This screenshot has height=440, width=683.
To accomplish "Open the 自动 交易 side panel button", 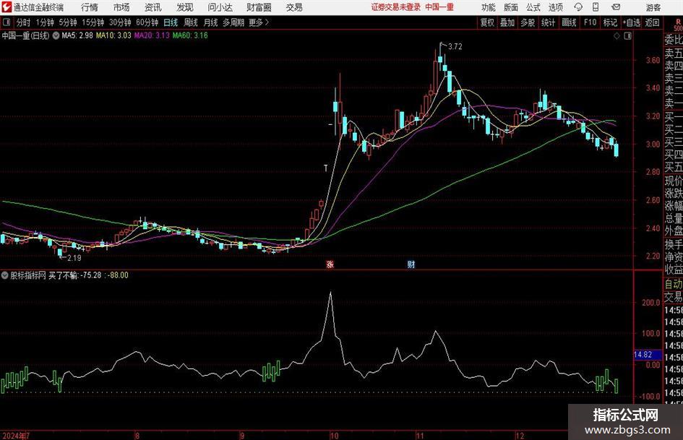I will pos(673,290).
